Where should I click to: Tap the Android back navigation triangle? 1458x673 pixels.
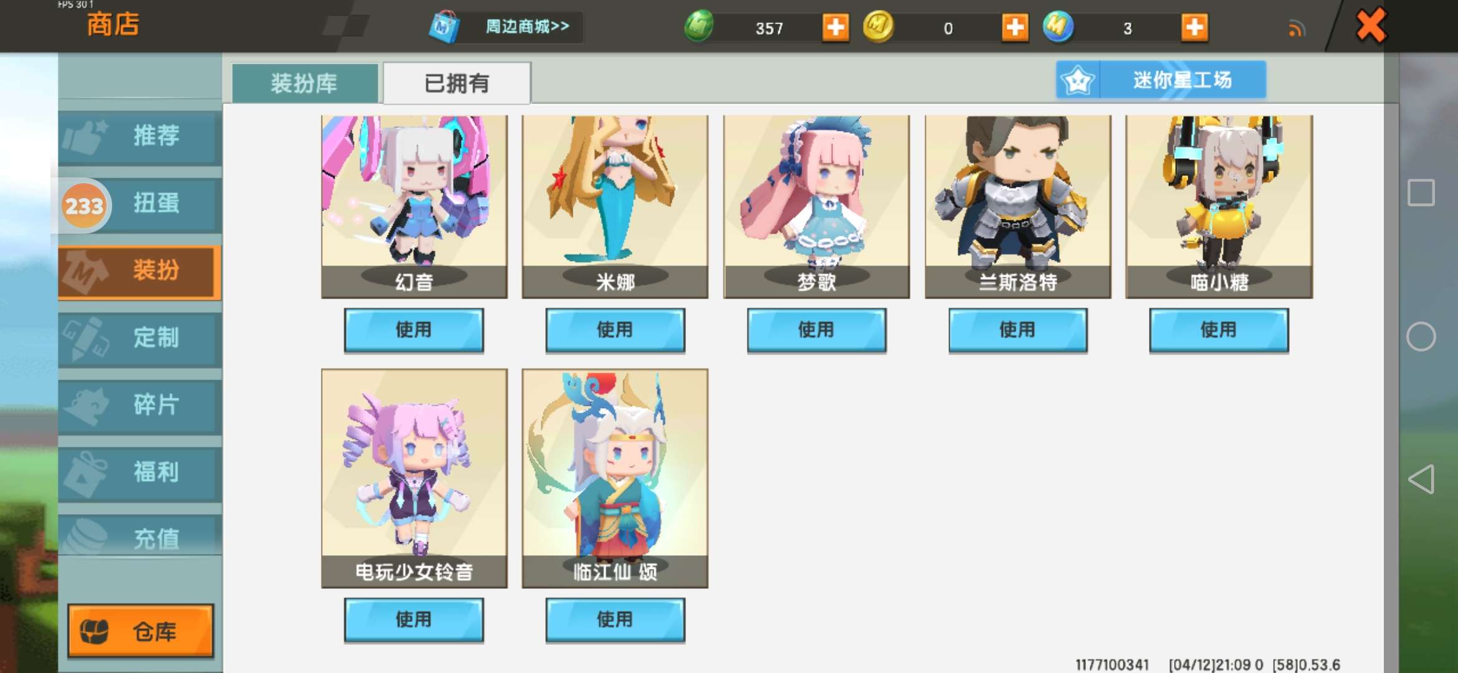pos(1421,479)
